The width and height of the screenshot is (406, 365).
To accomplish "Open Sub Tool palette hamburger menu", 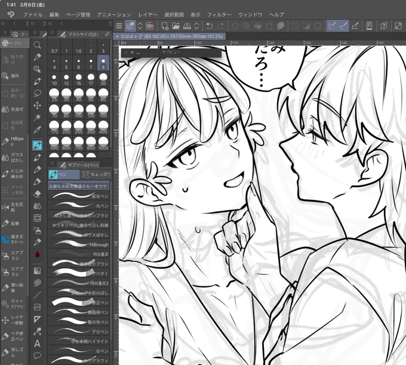I will tap(52, 163).
